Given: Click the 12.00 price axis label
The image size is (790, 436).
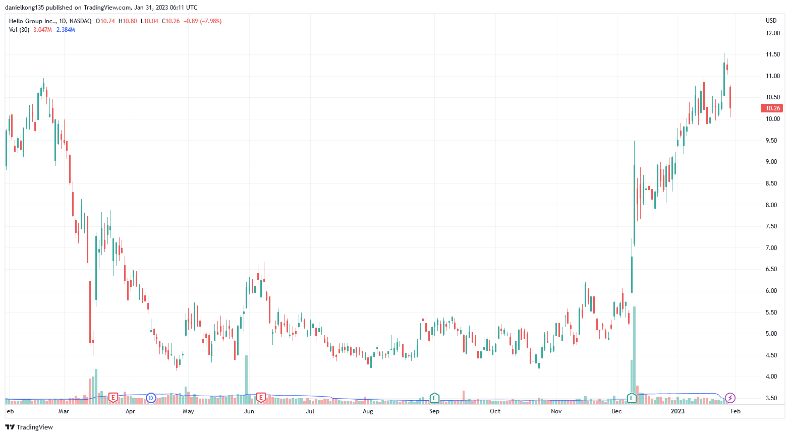Looking at the screenshot, I should 772,33.
